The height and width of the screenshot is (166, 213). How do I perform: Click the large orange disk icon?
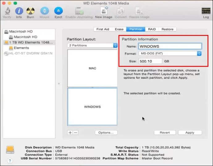click(10, 150)
